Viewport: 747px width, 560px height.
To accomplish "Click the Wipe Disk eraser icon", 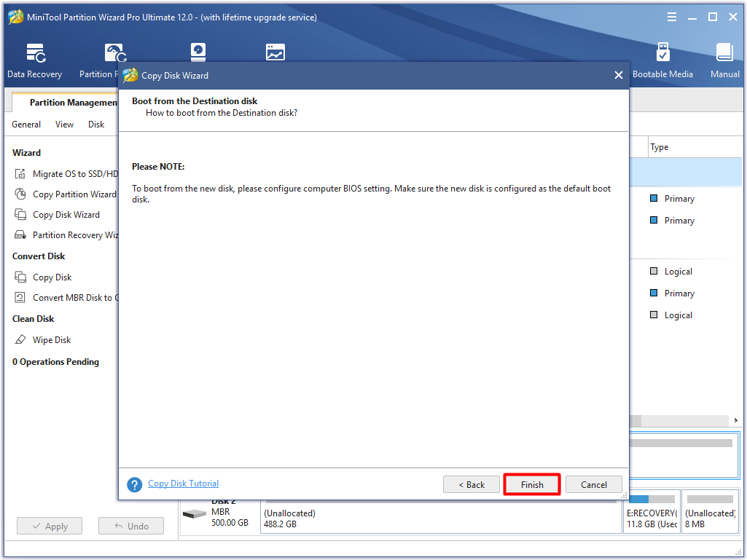I will tap(20, 339).
